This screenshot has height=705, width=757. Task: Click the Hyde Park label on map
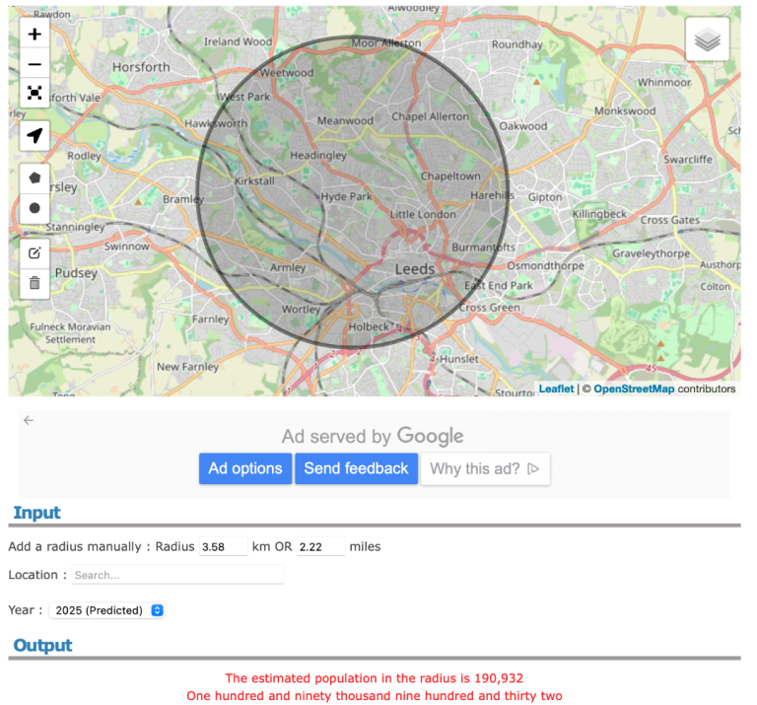pos(347,196)
